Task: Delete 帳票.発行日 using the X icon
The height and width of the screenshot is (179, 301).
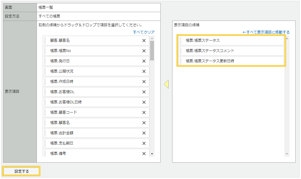Action: click(x=144, y=61)
